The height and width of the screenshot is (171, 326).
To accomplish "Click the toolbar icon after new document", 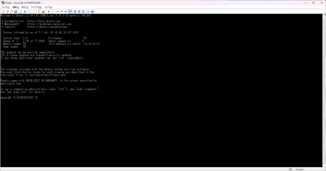I will pyautogui.click(x=25, y=12).
